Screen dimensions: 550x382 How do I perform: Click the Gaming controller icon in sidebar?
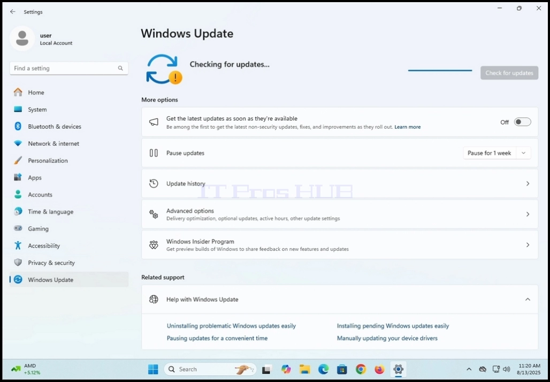point(18,228)
